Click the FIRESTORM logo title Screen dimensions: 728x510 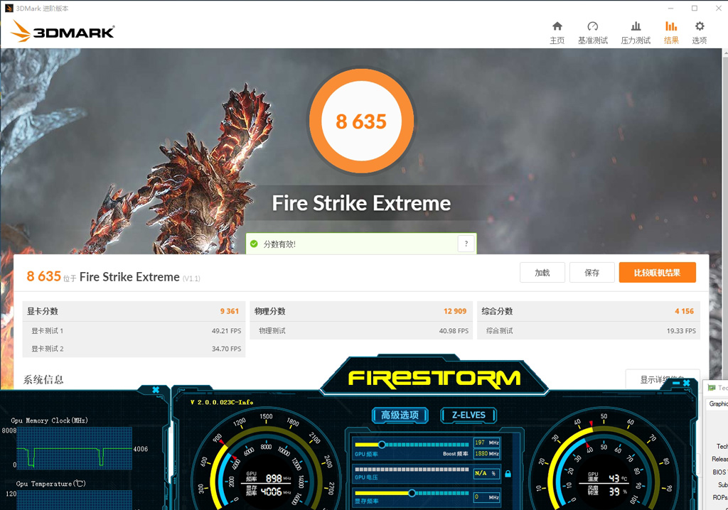[434, 379]
